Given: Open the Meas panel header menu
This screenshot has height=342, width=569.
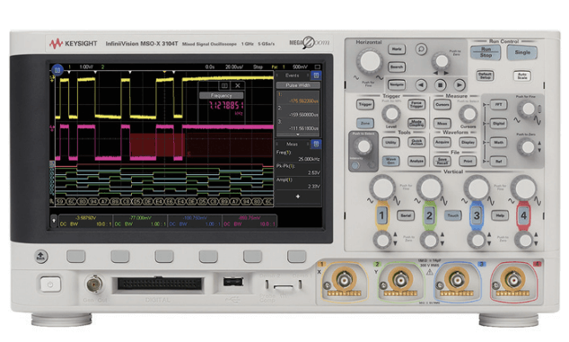Looking at the screenshot, I should [292, 145].
